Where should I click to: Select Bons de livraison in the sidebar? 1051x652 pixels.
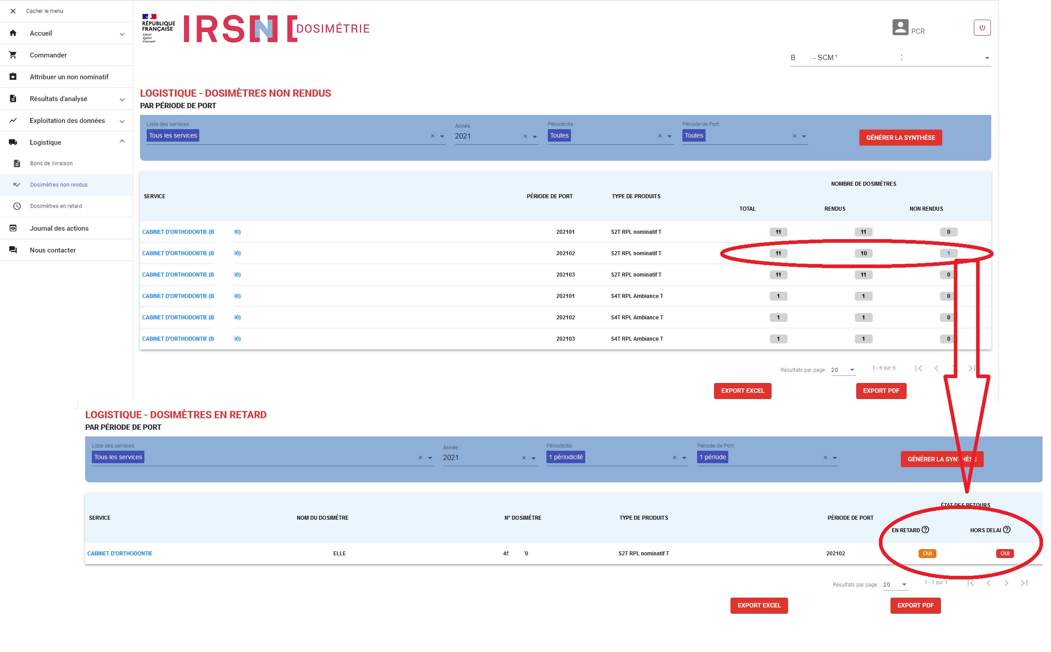tap(51, 163)
